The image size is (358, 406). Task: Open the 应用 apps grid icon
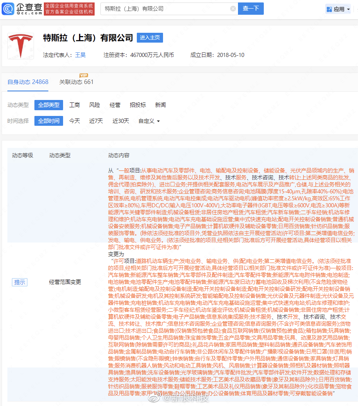[x=329, y=9]
